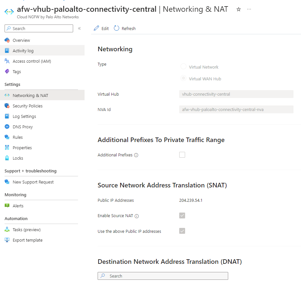Refresh the Networking & NAT page
The height and width of the screenshot is (287, 301).
tap(125, 28)
